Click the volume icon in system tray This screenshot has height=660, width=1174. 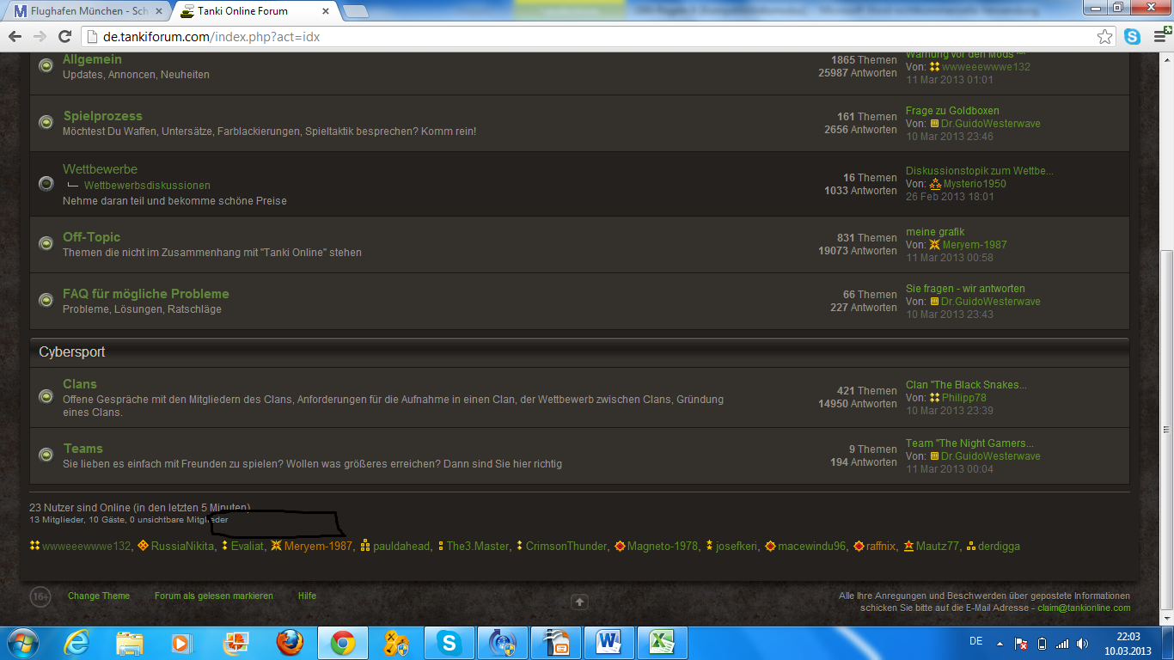(1082, 643)
